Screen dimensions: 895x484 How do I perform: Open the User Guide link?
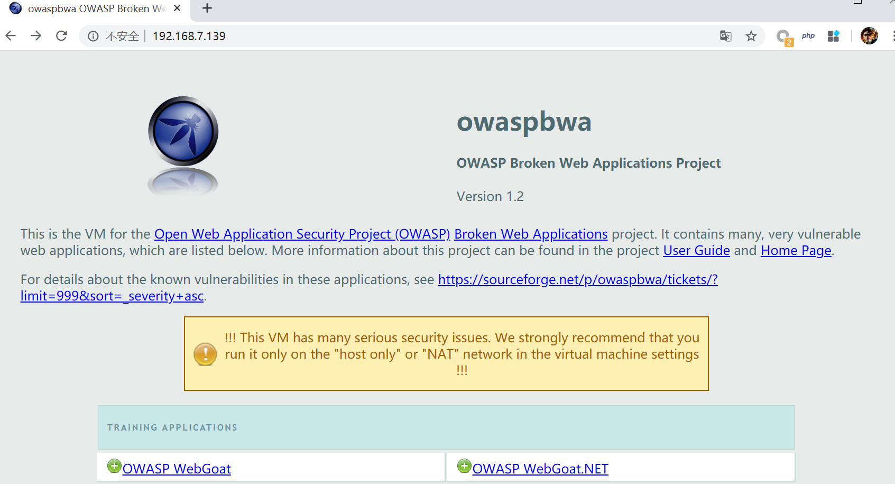click(x=696, y=250)
